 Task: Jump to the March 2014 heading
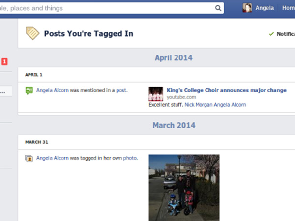point(174,125)
